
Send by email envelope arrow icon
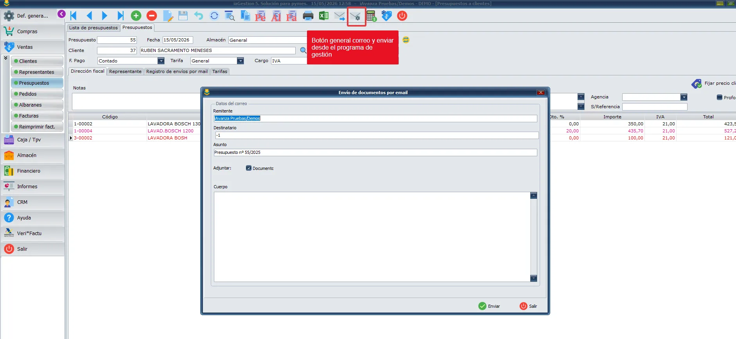point(339,16)
